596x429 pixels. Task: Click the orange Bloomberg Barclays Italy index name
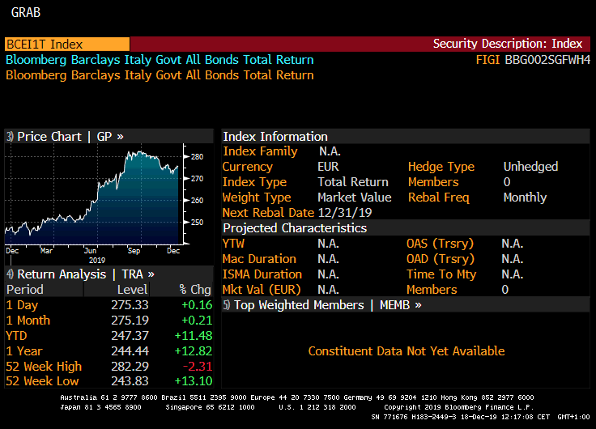[x=160, y=74]
